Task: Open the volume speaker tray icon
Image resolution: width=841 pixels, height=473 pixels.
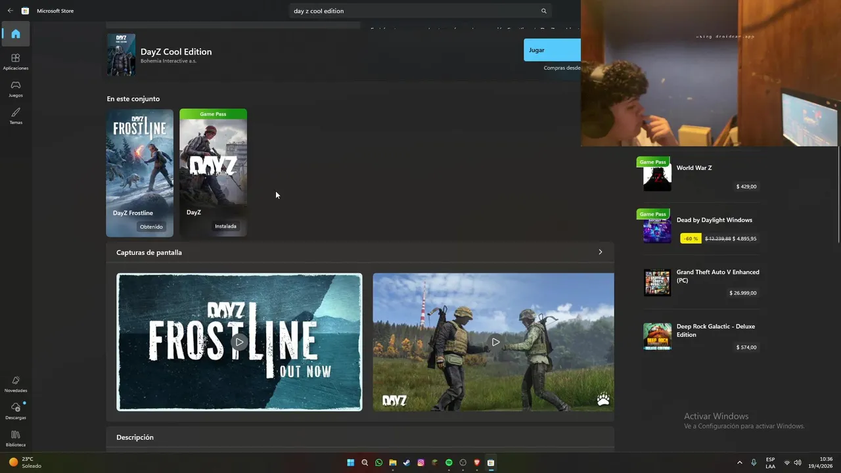Action: pos(798,462)
